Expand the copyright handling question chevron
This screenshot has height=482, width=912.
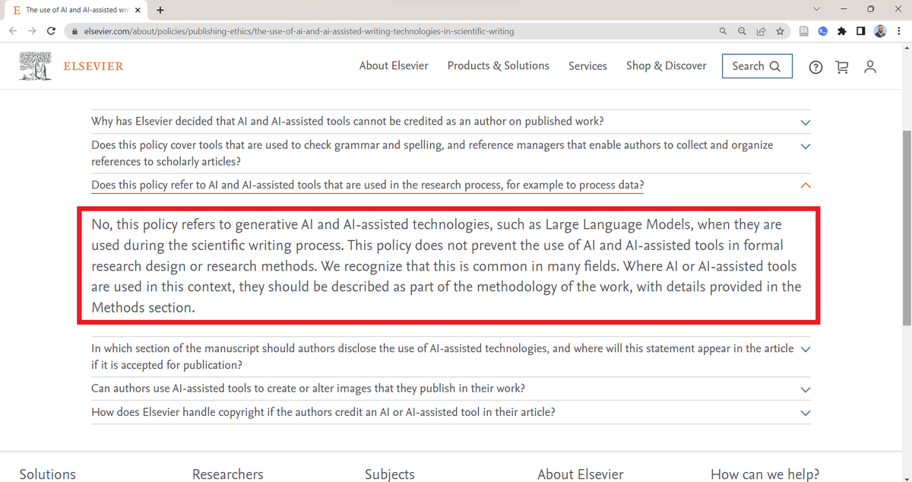[806, 413]
